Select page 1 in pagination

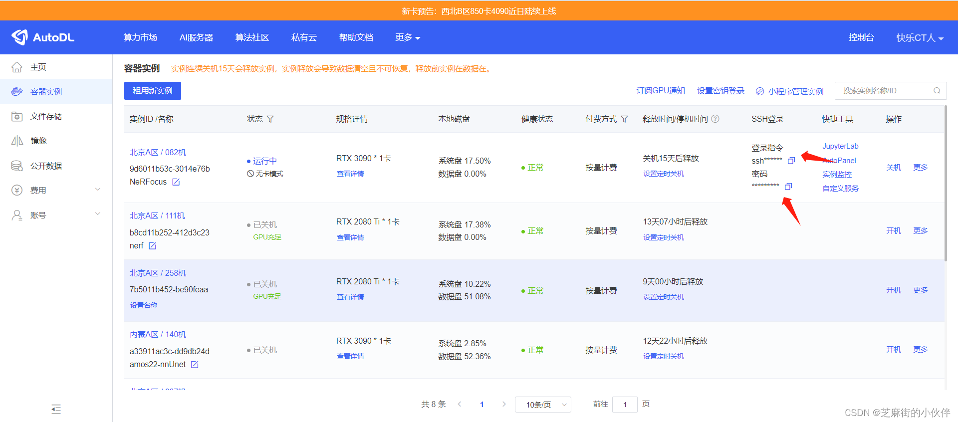481,405
